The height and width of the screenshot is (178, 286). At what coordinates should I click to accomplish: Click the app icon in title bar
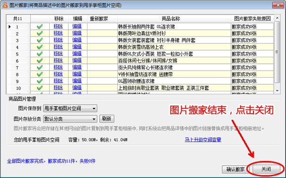pos(5,5)
